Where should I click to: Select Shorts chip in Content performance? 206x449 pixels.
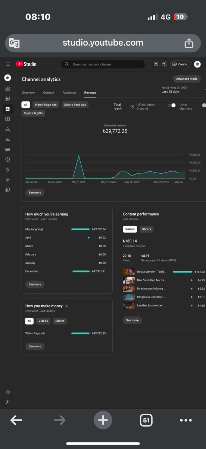click(x=147, y=229)
